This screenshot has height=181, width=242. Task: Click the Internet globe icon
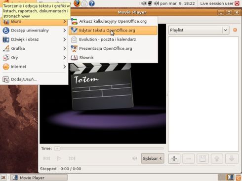[6, 67]
